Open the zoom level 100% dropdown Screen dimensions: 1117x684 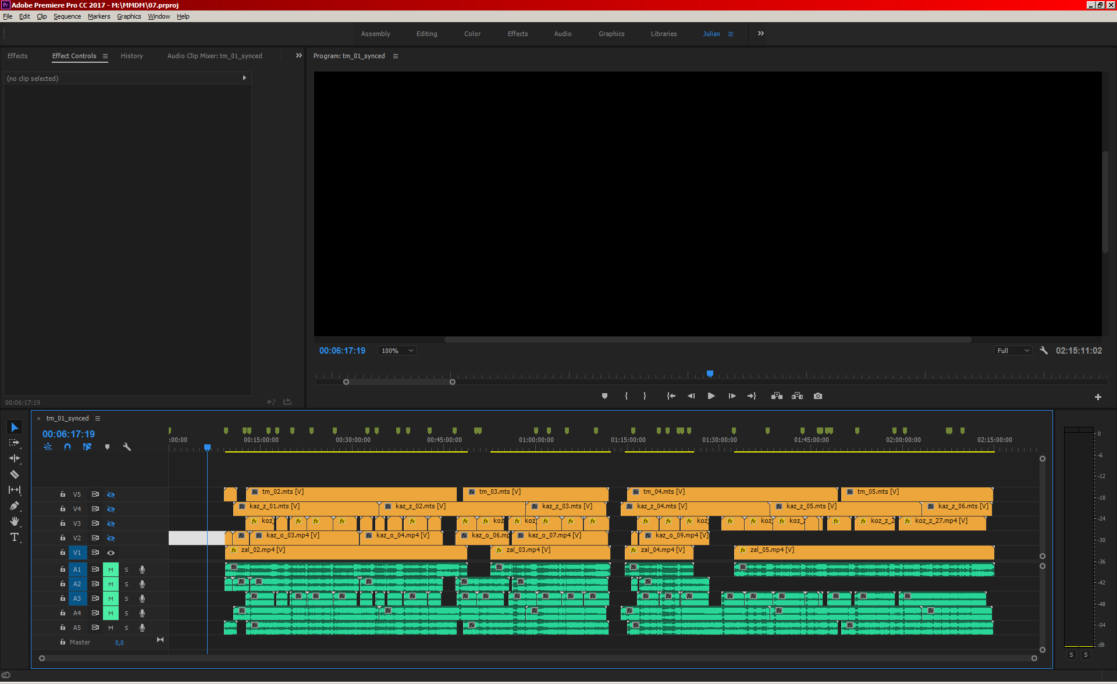pos(397,351)
